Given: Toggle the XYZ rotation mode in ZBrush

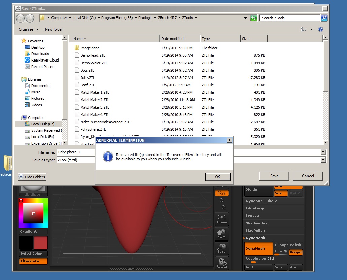Looking at the screenshot, I should click(221, 193).
